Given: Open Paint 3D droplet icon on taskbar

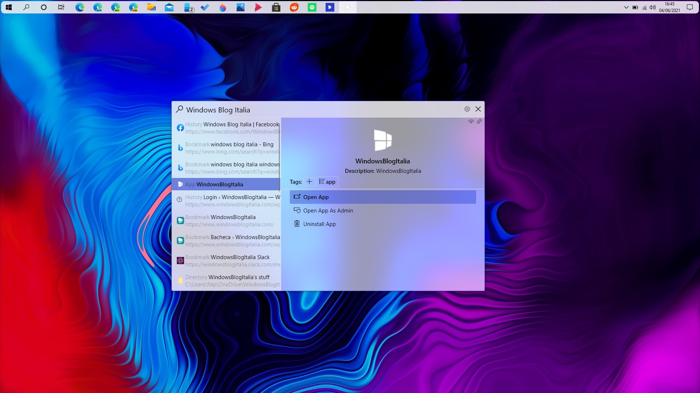Looking at the screenshot, I should point(222,7).
